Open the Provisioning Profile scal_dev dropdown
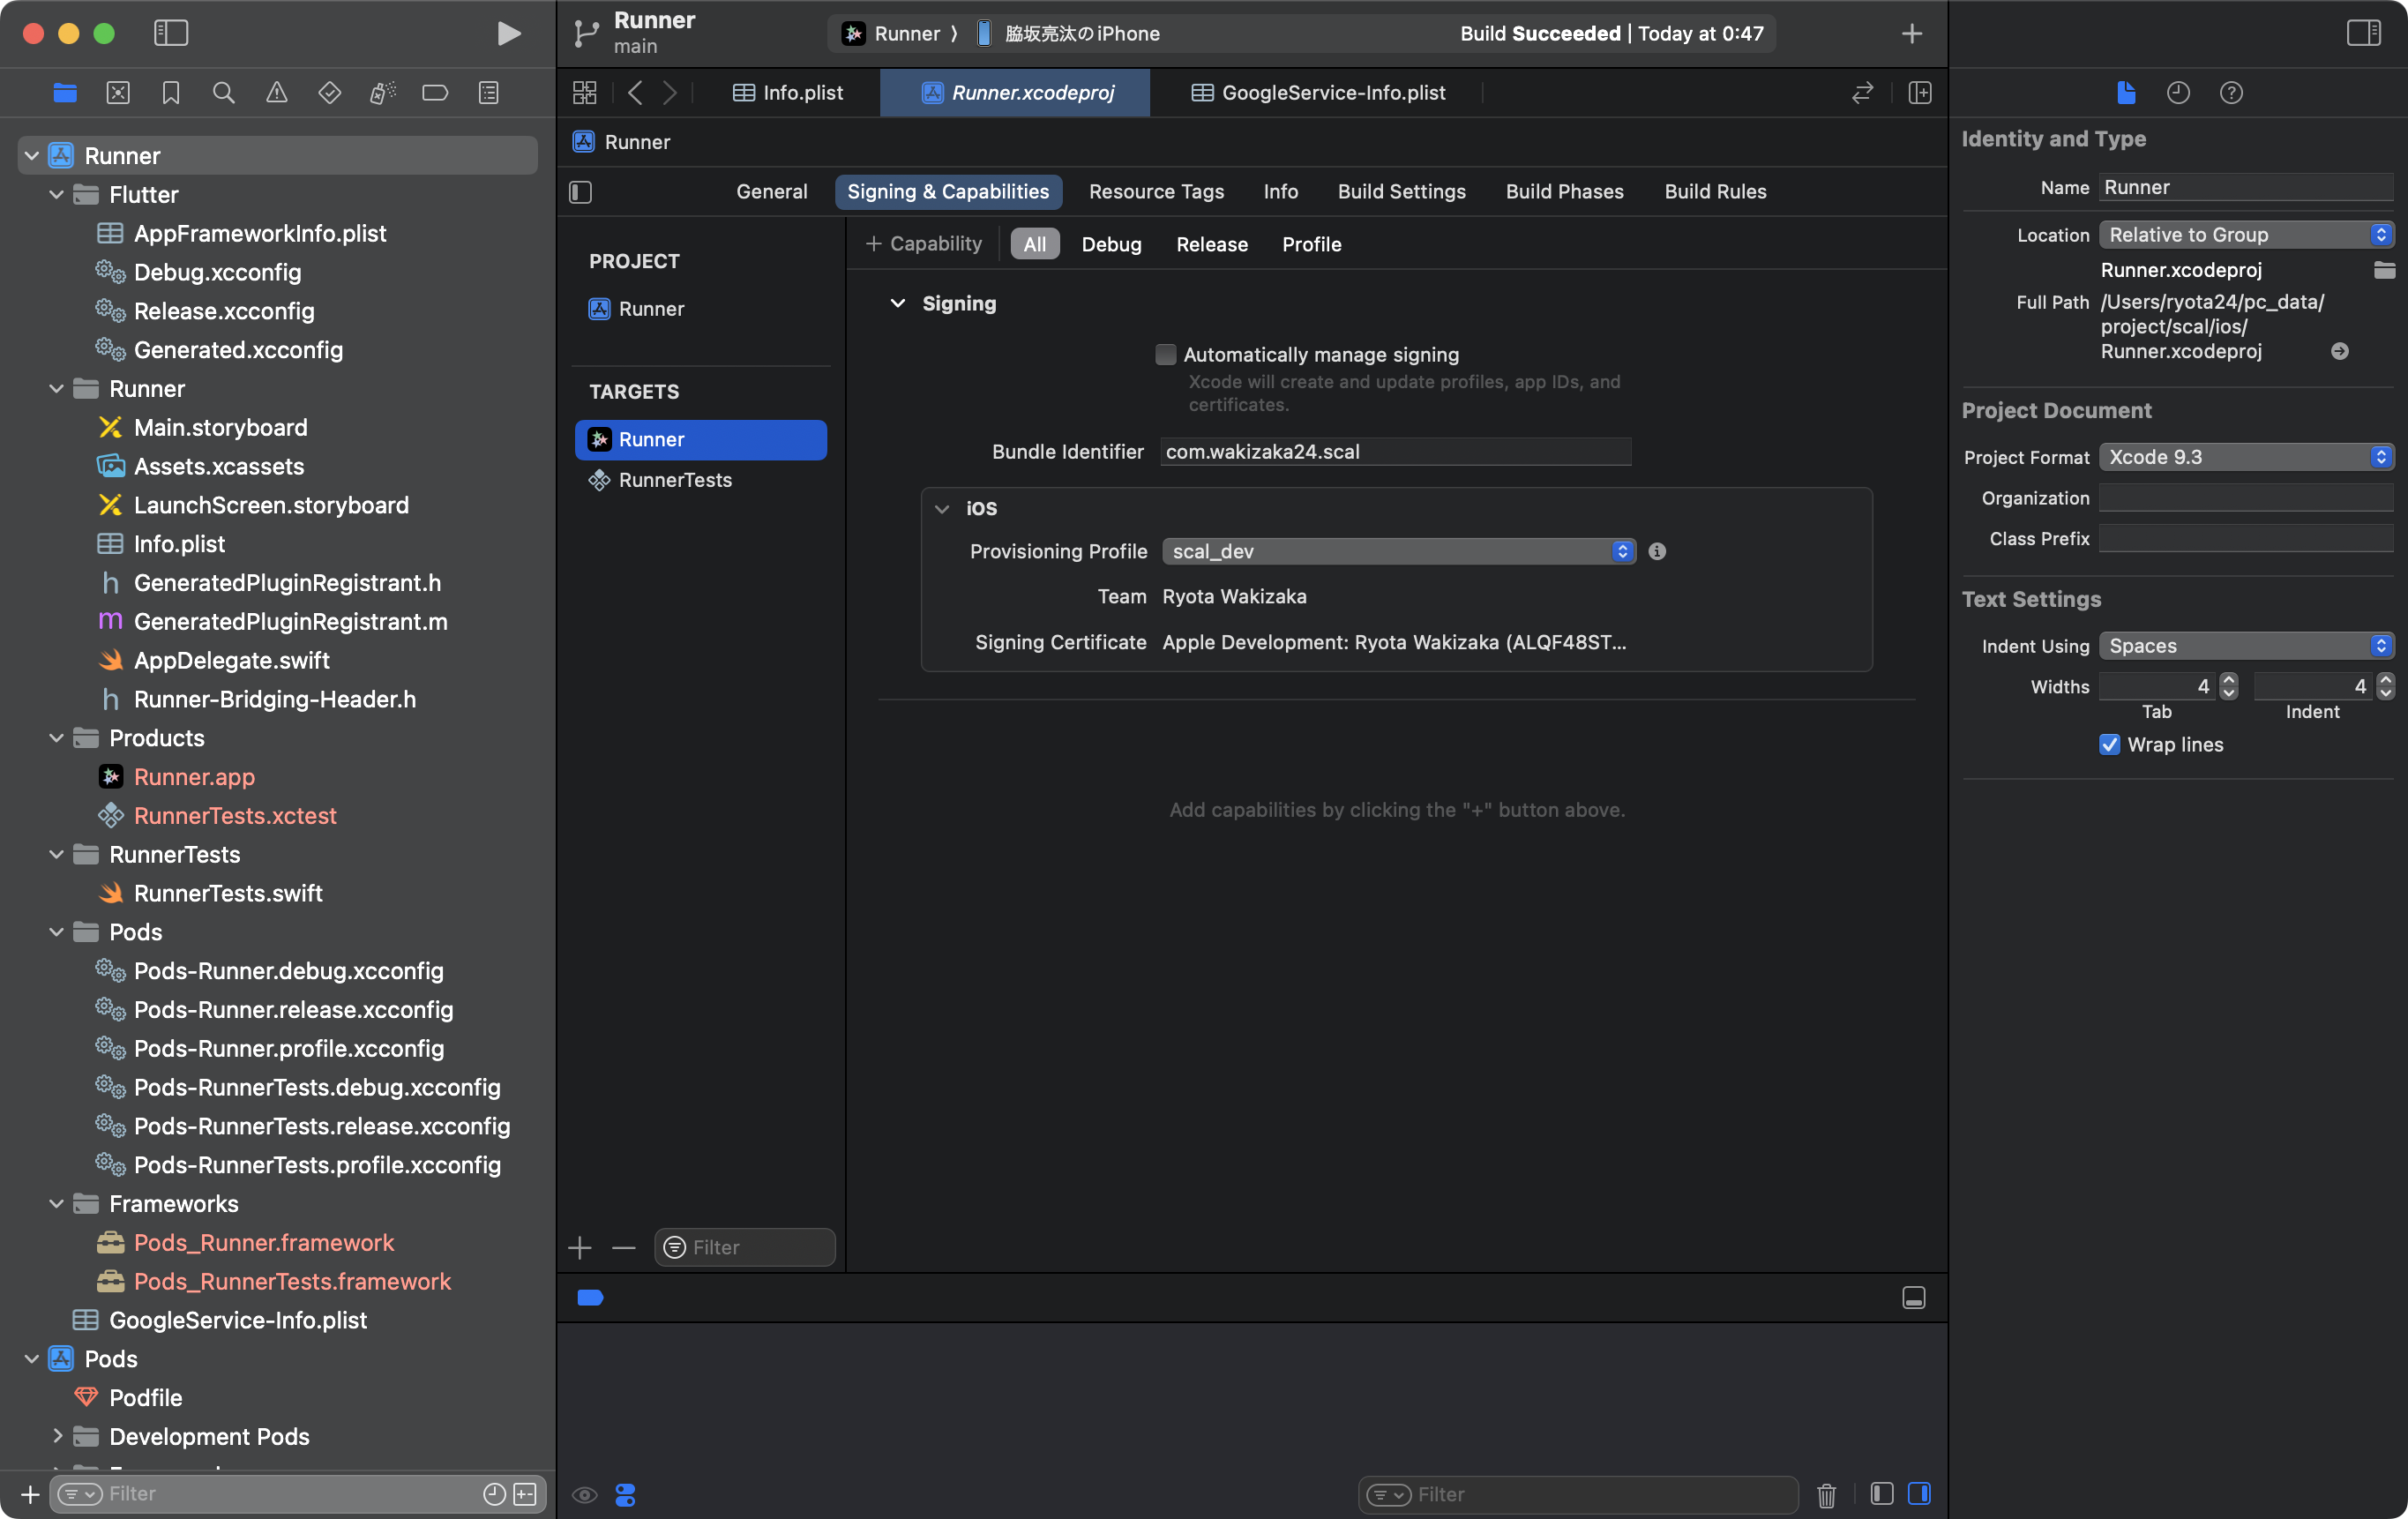This screenshot has width=2408, height=1519. click(x=1398, y=551)
